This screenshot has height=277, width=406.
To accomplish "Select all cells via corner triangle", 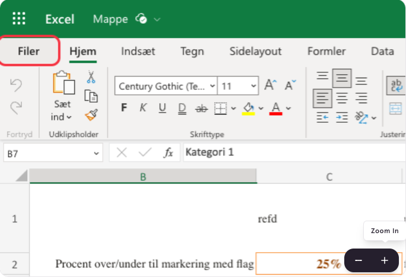I will coord(22,176).
